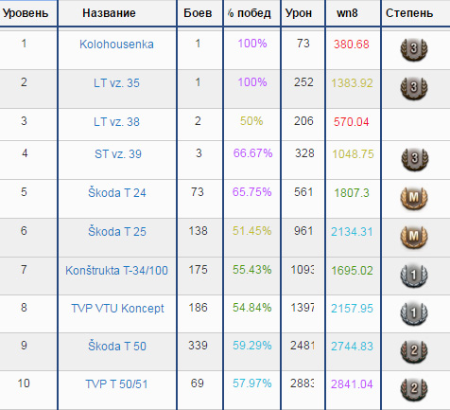Sort by the Степень column header
The height and width of the screenshot is (410, 450).
(x=409, y=13)
